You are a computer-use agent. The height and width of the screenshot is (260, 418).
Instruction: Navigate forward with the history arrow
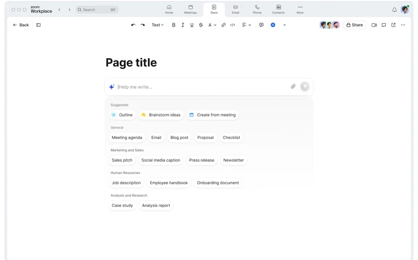pos(69,10)
